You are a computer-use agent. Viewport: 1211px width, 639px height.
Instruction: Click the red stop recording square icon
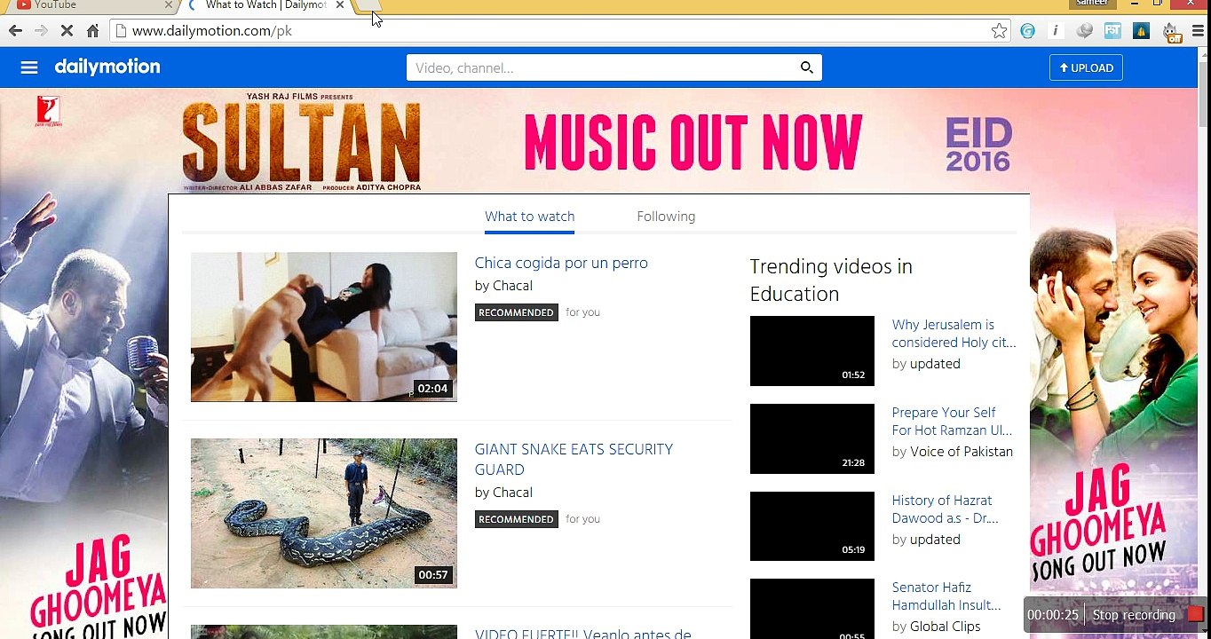click(1194, 614)
